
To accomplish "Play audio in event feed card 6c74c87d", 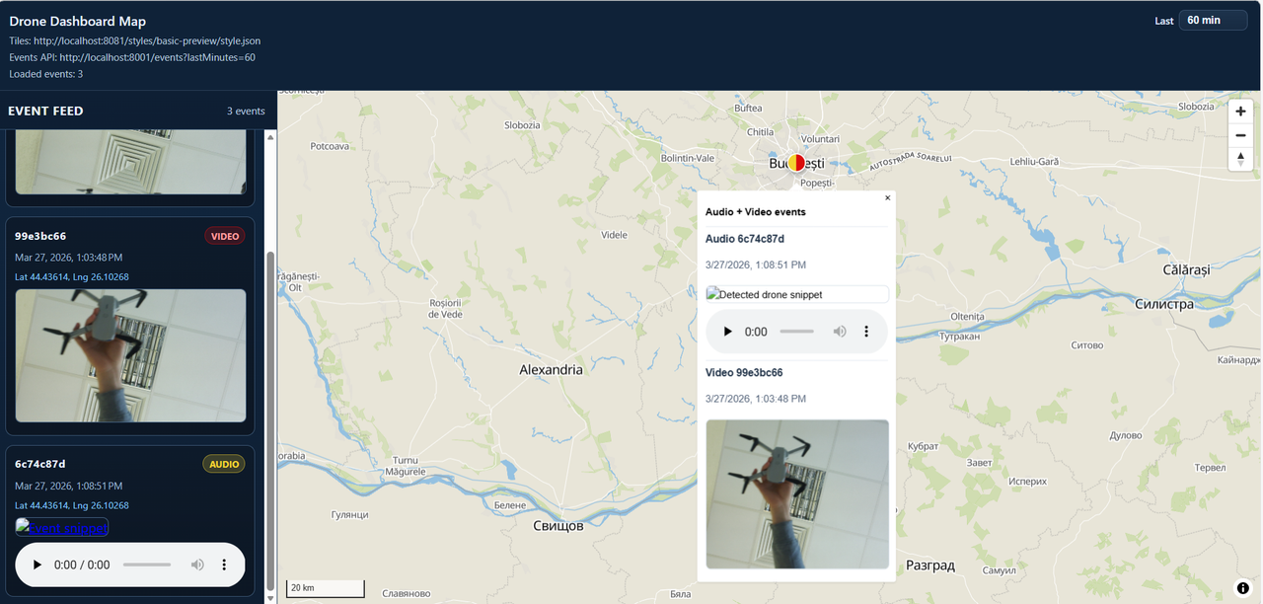I will pyautogui.click(x=37, y=566).
